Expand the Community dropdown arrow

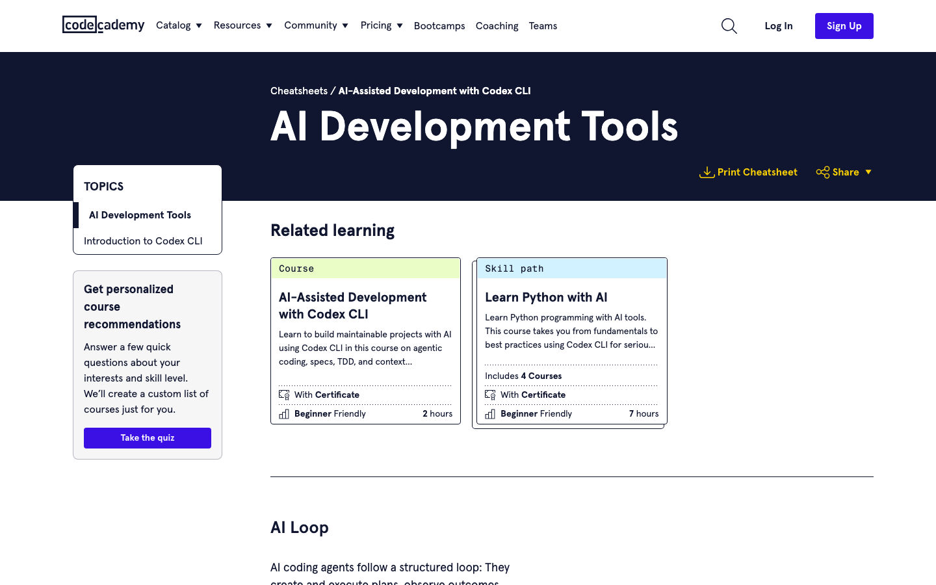345,26
